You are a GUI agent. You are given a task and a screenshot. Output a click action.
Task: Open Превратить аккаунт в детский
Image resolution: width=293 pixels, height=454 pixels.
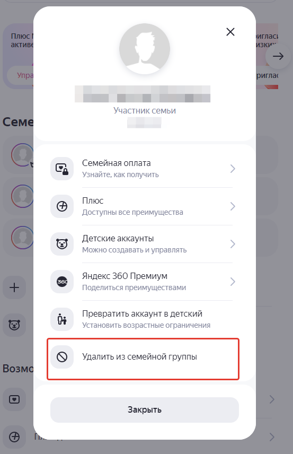(x=143, y=319)
